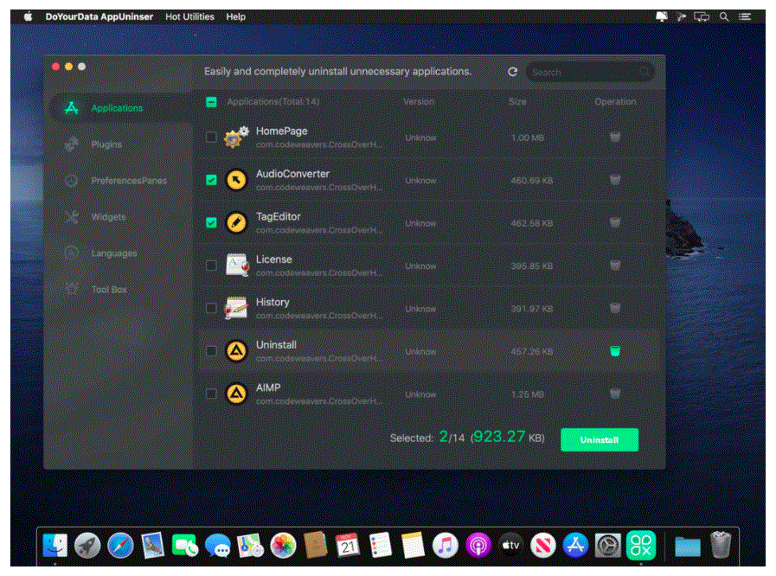Uncheck the TagEditor checkbox
776x576 pixels.
click(x=211, y=222)
